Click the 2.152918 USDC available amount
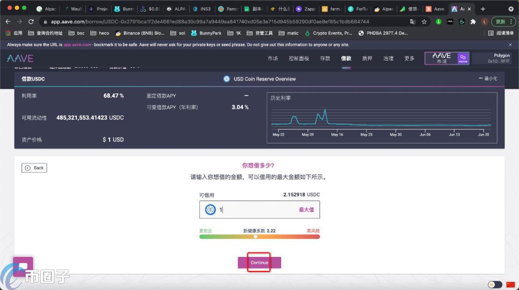Screen dimensions: 519x290 [301, 194]
